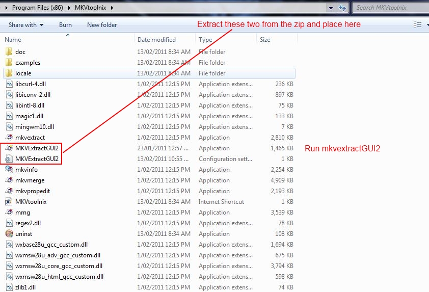Expand arrow after MKVtoolnix in breadcrumb
The height and width of the screenshot is (292, 429).
click(112, 8)
